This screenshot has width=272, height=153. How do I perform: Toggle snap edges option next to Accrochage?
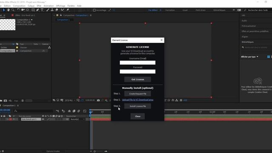click(110, 10)
